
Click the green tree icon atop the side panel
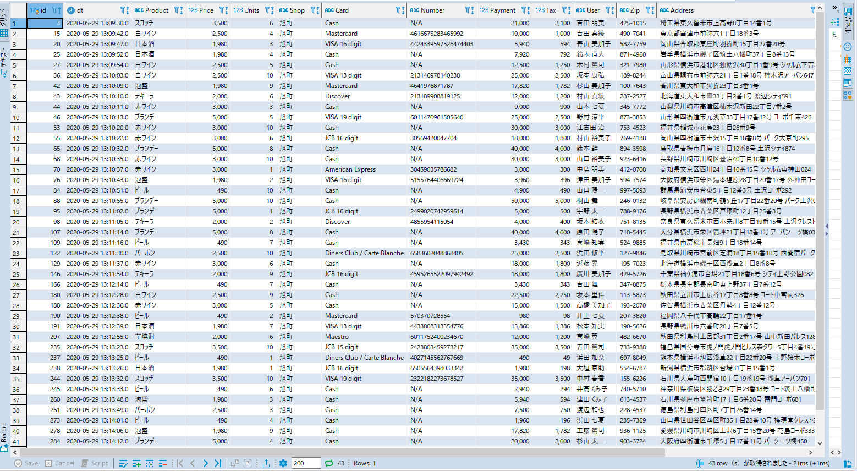click(x=834, y=22)
